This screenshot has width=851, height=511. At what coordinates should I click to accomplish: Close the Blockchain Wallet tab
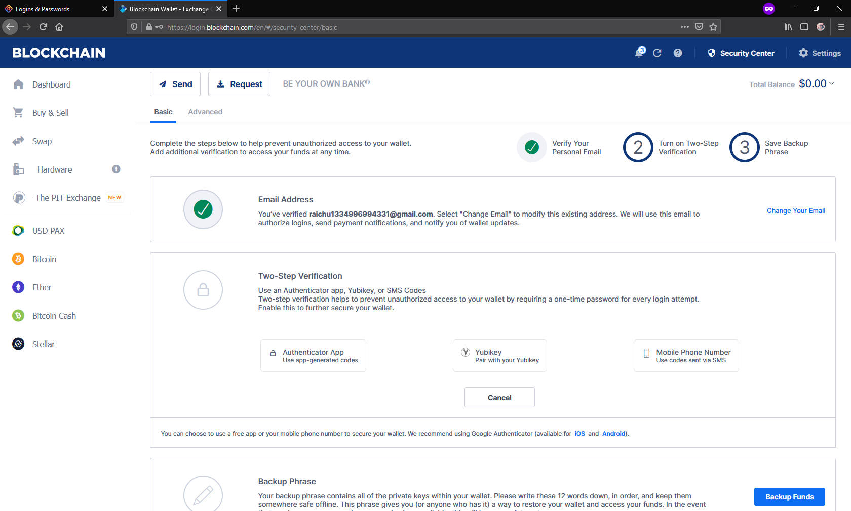pyautogui.click(x=219, y=9)
